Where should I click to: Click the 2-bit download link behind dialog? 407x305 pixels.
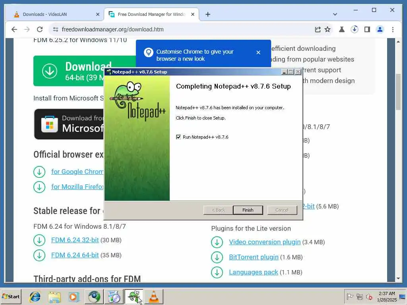pos(308,207)
